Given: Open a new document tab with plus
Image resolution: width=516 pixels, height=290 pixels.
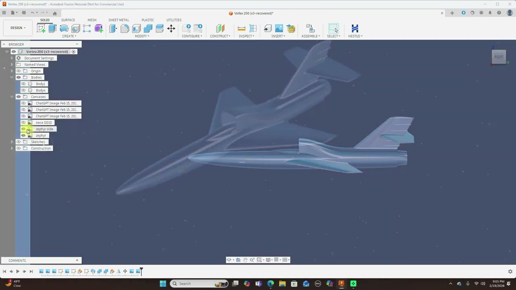Looking at the screenshot, I should coord(452,13).
